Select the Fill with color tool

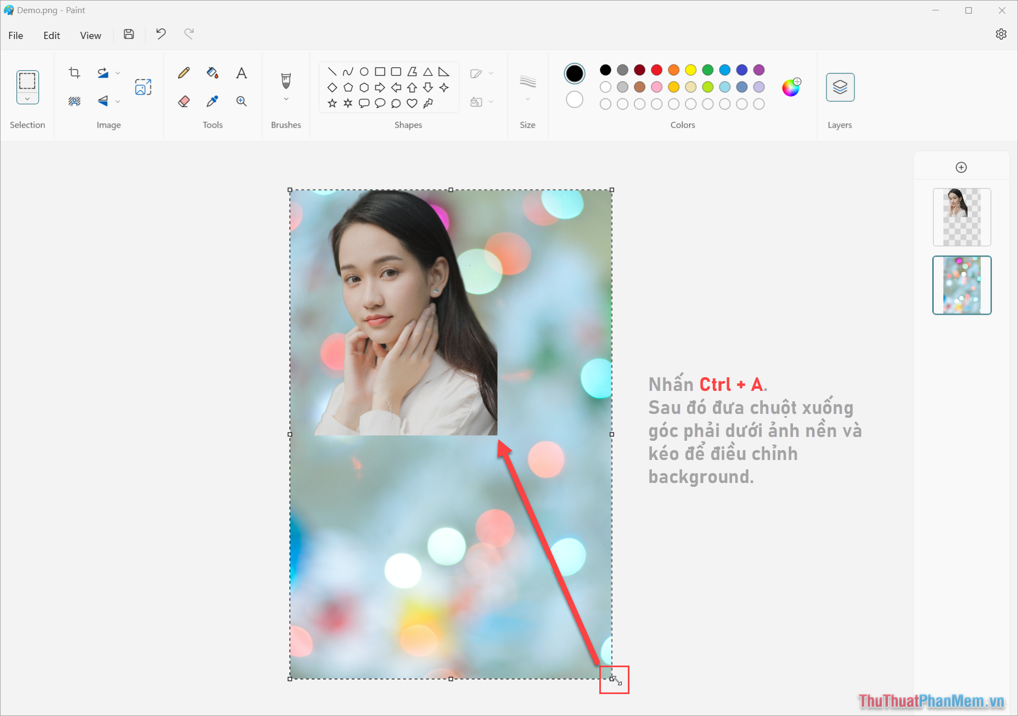[212, 72]
